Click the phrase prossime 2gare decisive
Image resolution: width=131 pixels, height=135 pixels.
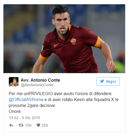[x=32, y=106]
